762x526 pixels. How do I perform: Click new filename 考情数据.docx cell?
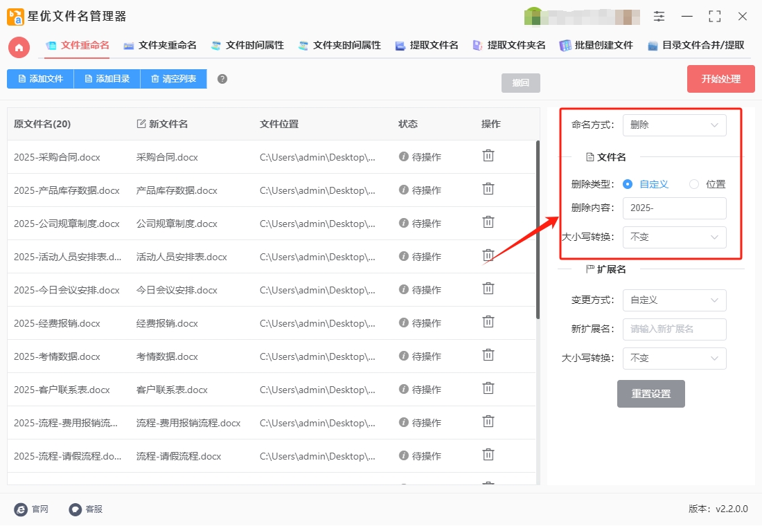coord(167,357)
